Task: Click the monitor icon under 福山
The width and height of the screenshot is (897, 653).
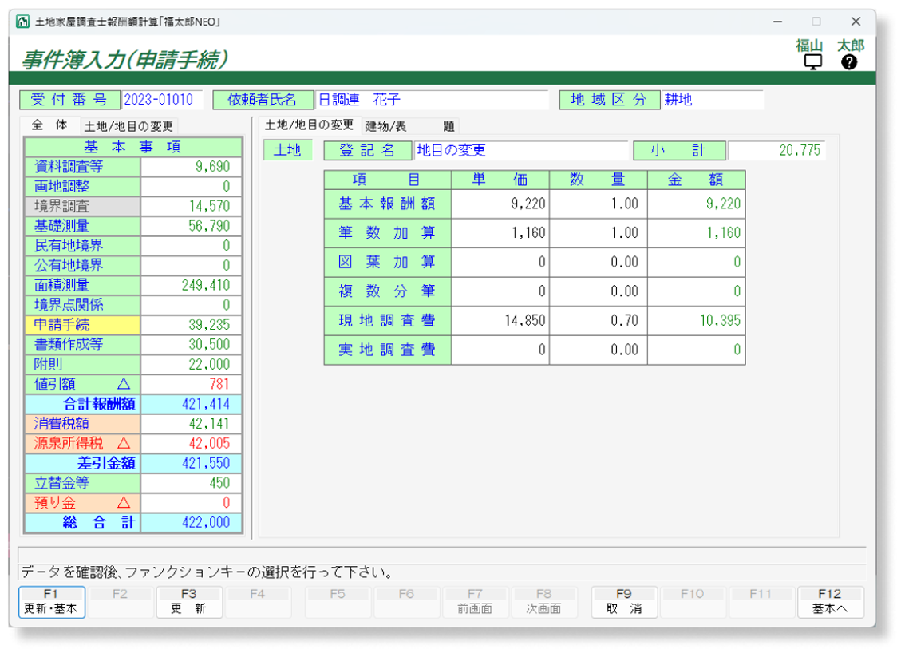Action: [x=813, y=62]
